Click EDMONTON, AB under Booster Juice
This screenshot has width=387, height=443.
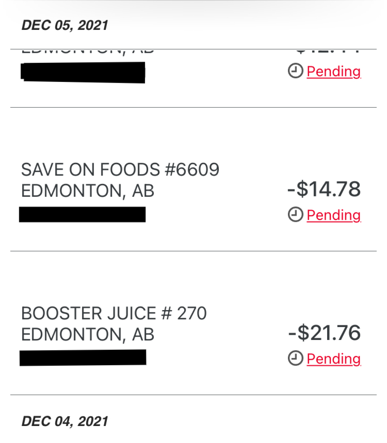coord(88,334)
